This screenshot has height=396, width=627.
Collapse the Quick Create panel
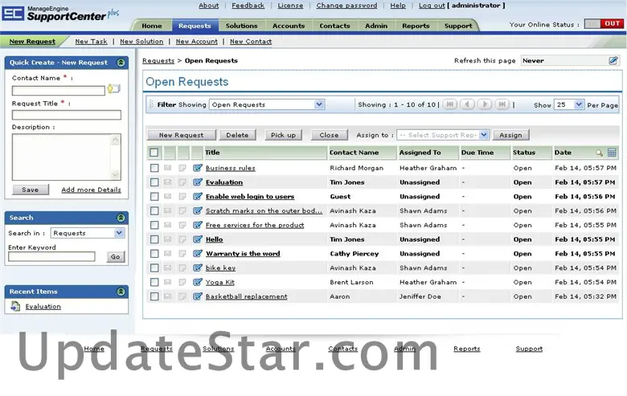[121, 62]
